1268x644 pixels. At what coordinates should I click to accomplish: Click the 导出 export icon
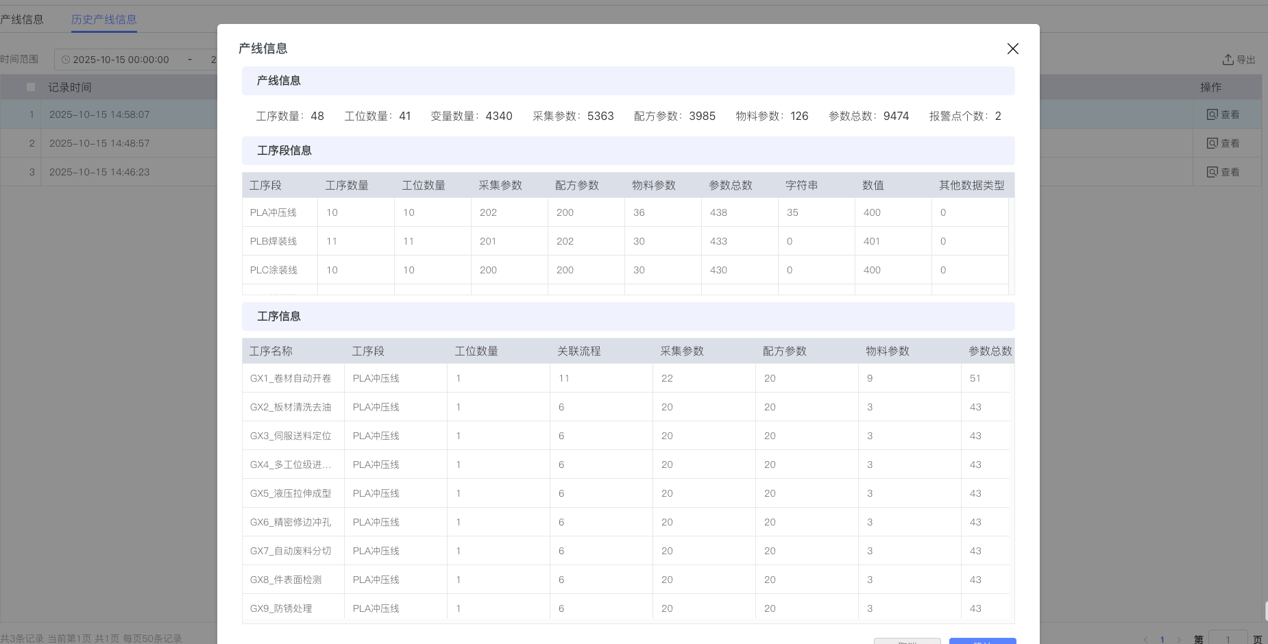(x=1228, y=60)
